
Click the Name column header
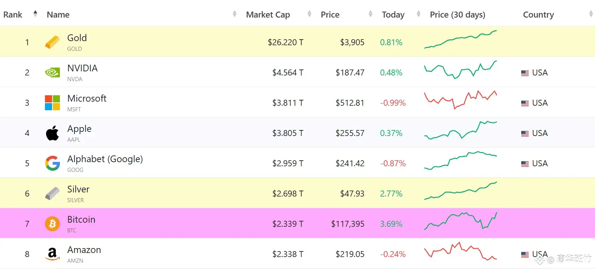pyautogui.click(x=58, y=15)
